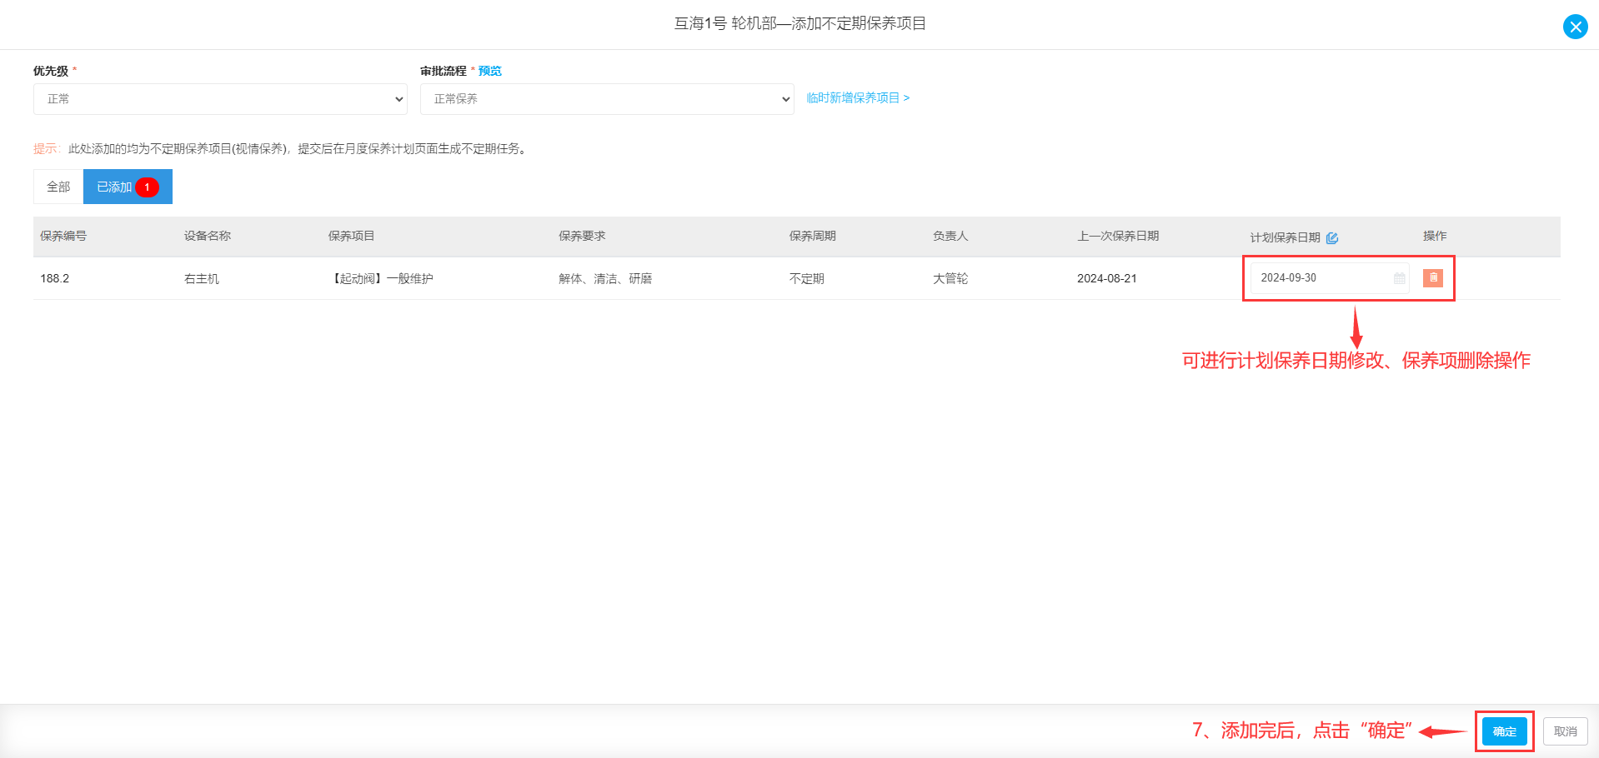Viewport: 1599px width, 758px height.
Task: Select the 保养编号 column header
Action: click(63, 236)
